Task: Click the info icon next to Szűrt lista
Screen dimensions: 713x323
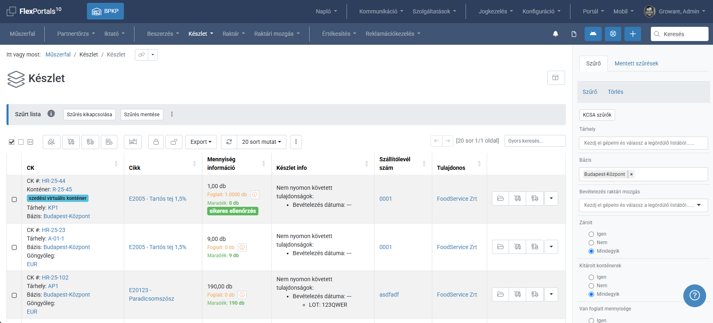Action: point(51,114)
